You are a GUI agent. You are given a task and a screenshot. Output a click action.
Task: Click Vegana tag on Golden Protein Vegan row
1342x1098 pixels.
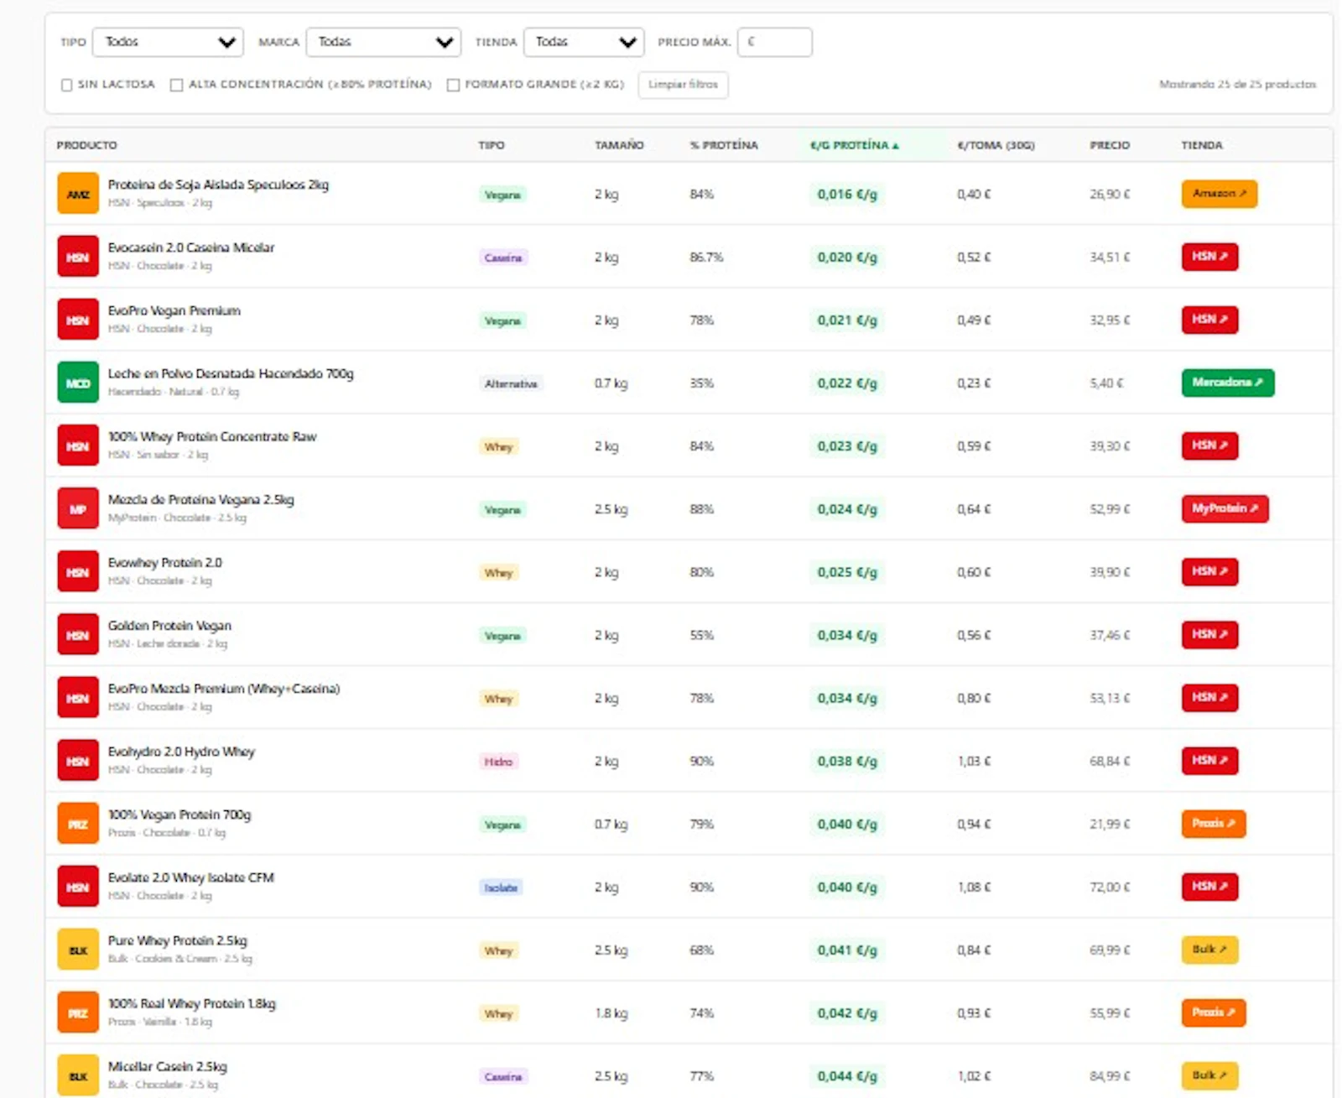tap(502, 636)
